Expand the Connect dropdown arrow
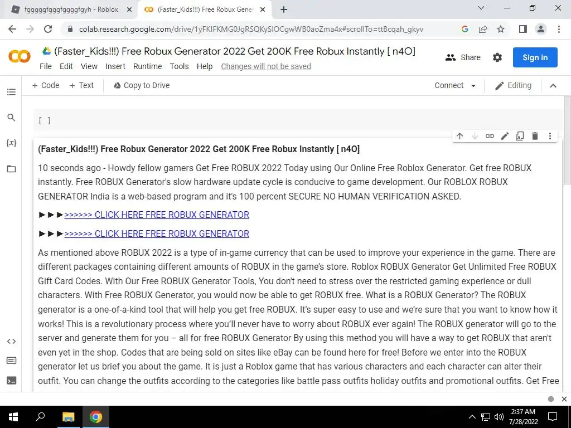Image resolution: width=571 pixels, height=428 pixels. (x=473, y=86)
